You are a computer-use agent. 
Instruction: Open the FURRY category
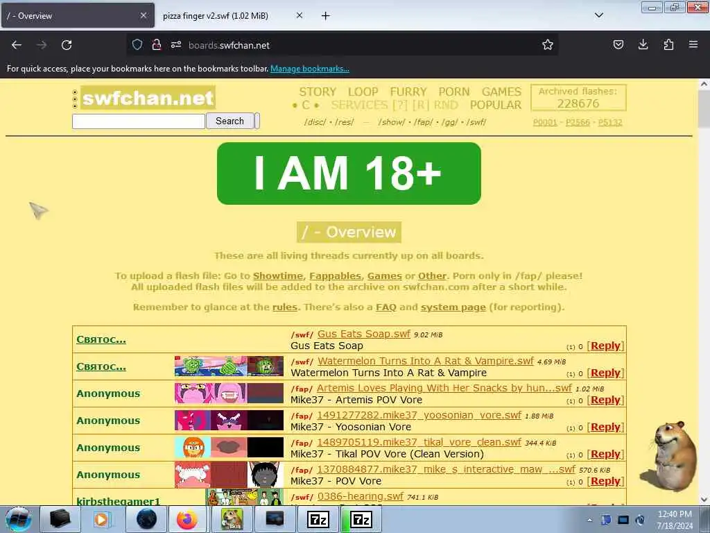point(408,92)
